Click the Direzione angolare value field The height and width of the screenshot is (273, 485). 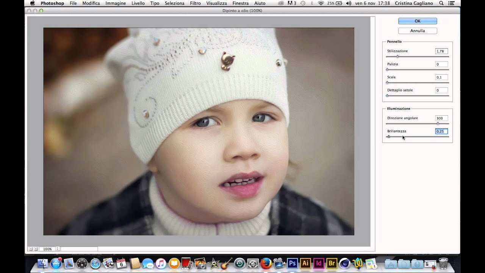click(441, 118)
